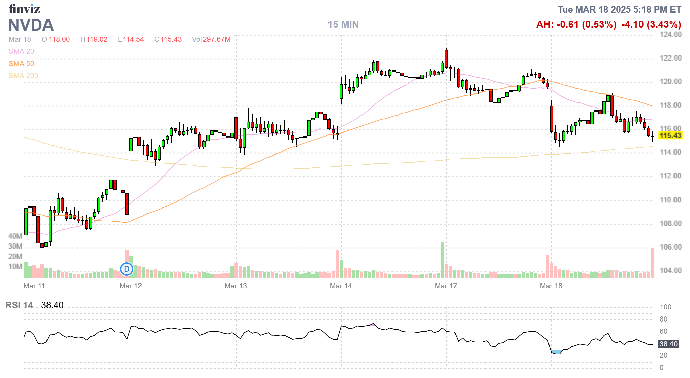Click the tallest green volume bar on Mar 17
Screen dimensions: 690x378
click(x=442, y=260)
